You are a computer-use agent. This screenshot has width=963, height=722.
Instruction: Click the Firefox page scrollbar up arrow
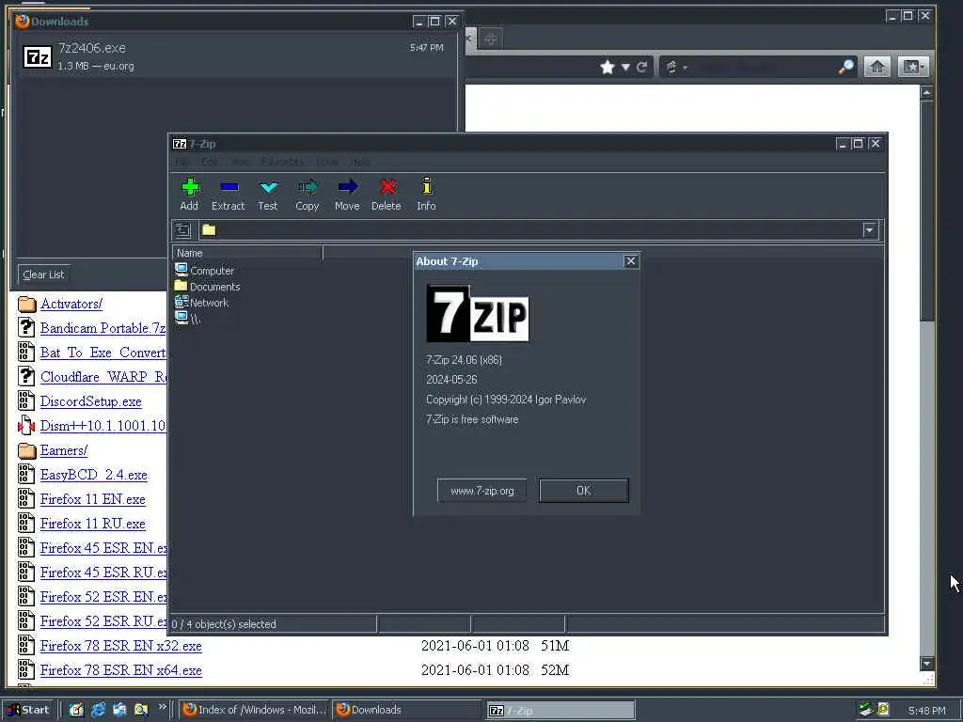(x=926, y=93)
